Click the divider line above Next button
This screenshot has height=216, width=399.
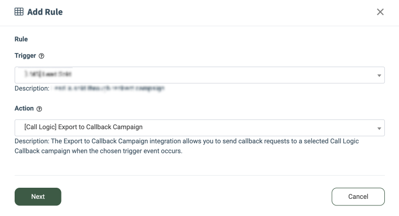(x=199, y=175)
